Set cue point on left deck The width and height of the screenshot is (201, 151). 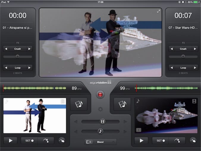(x=29, y=141)
